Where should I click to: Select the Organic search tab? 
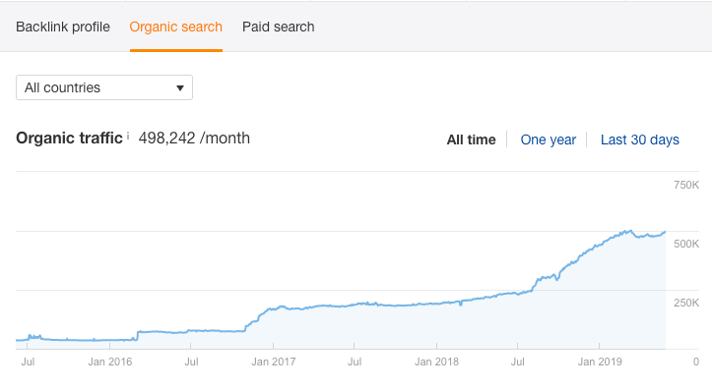pyautogui.click(x=175, y=27)
